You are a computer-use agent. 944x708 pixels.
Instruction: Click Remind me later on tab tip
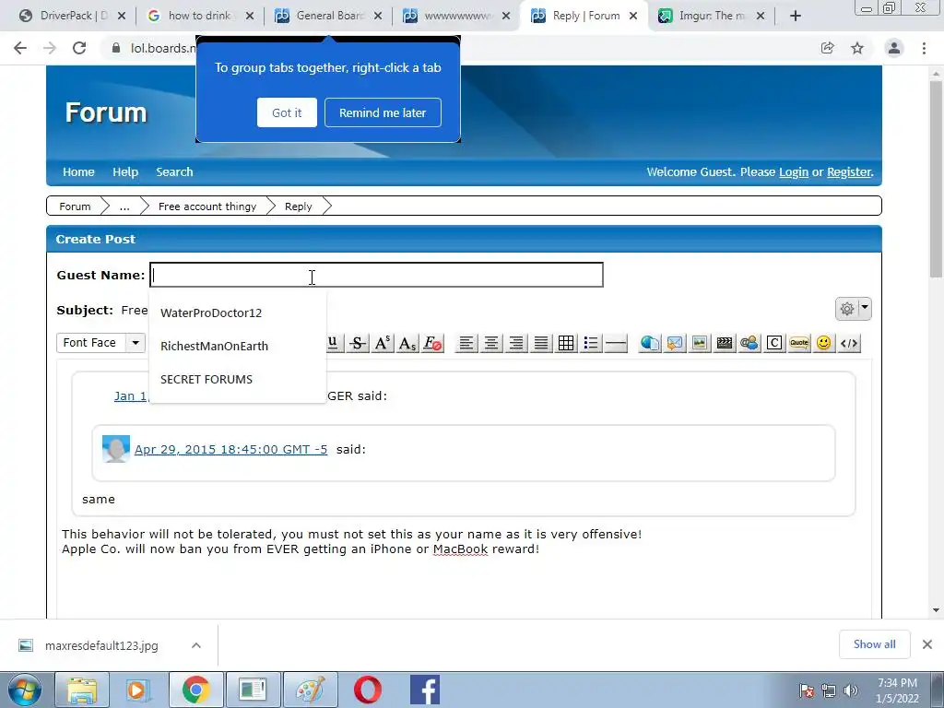click(383, 112)
